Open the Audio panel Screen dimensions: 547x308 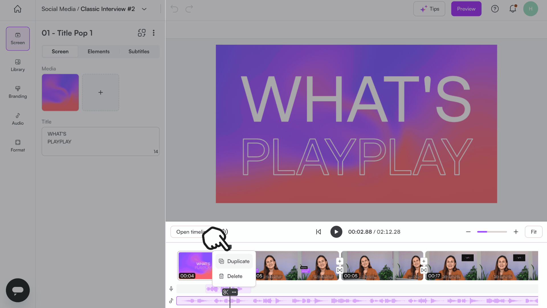[17, 119]
